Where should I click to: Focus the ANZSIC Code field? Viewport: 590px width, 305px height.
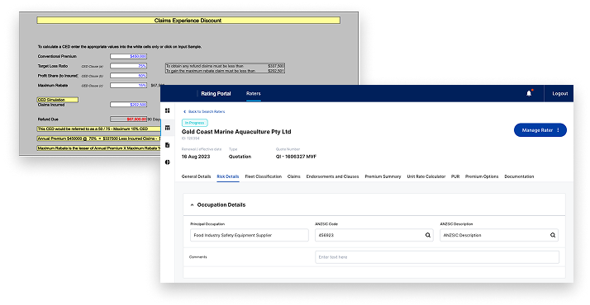tap(374, 235)
